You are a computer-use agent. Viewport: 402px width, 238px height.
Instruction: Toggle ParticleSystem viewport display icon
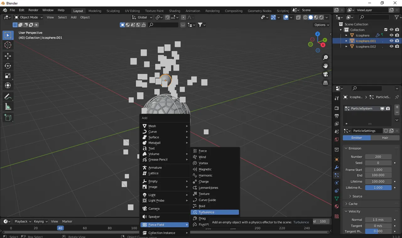[x=382, y=108]
